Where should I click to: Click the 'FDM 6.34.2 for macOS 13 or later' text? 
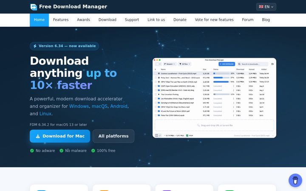[58, 124]
